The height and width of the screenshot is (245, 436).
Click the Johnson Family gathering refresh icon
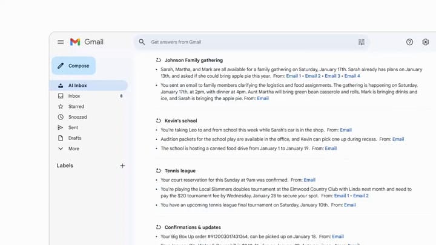(x=159, y=60)
